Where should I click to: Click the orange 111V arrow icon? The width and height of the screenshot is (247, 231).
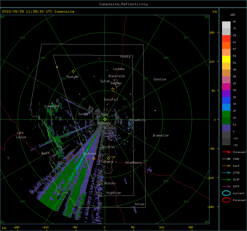coord(226,166)
